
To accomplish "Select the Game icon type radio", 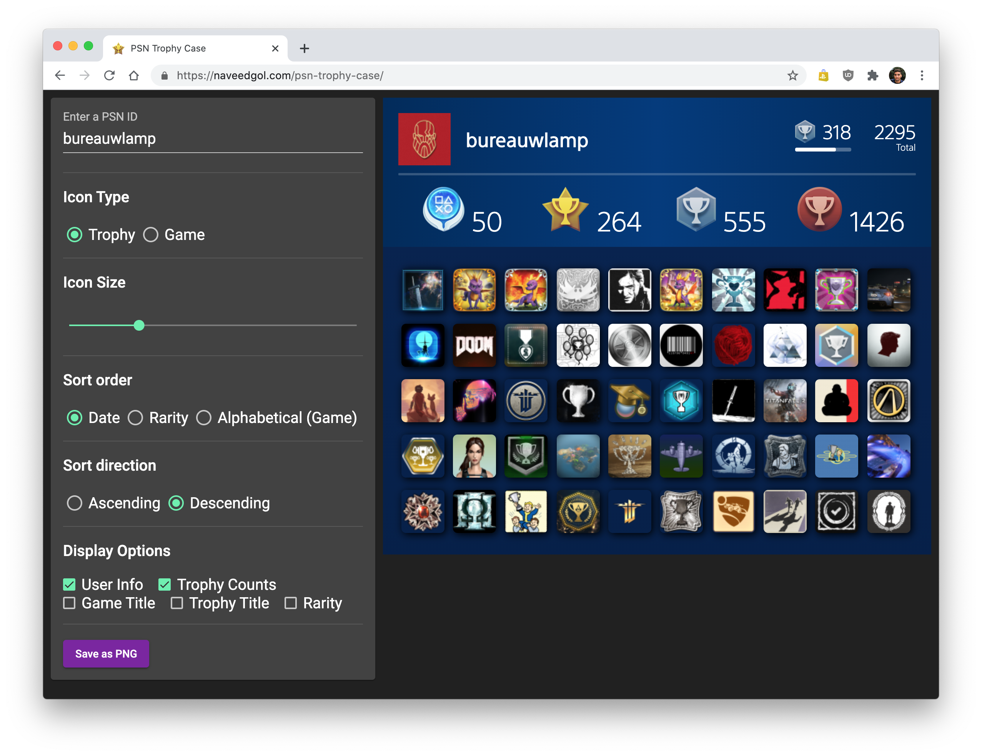I will point(151,235).
